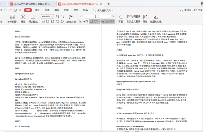The width and height of the screenshot is (203, 132).
Task: Click 全文翻译 full-text translation
Action: tap(134, 21)
